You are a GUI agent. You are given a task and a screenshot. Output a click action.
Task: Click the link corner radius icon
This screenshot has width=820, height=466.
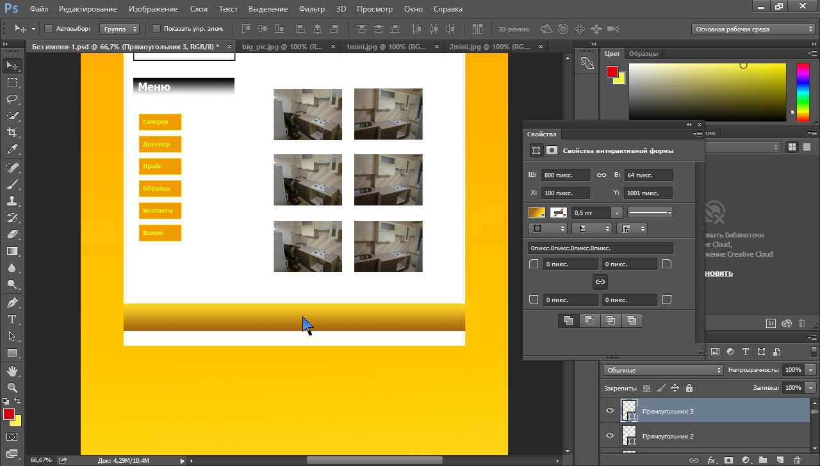600,282
